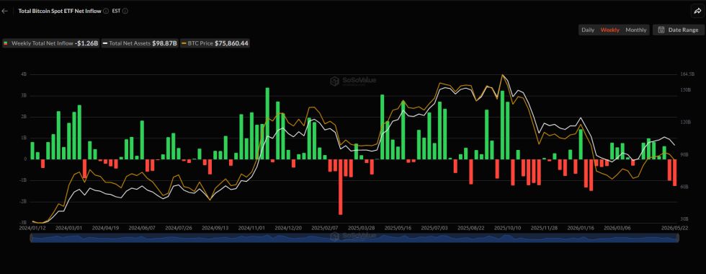Screen dimensions: 706x274
Task: Click the 2025/11/28 x-axis date label
Action: (543, 228)
